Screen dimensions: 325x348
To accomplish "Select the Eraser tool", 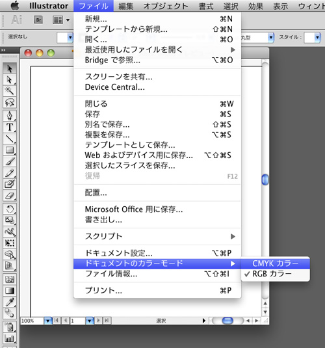I will tap(10, 196).
